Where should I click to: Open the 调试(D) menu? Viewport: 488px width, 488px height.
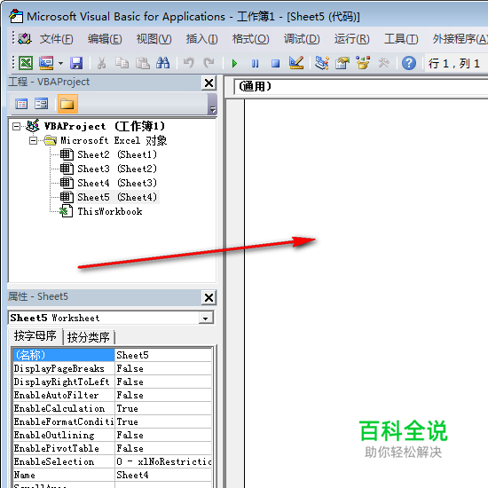point(302,39)
